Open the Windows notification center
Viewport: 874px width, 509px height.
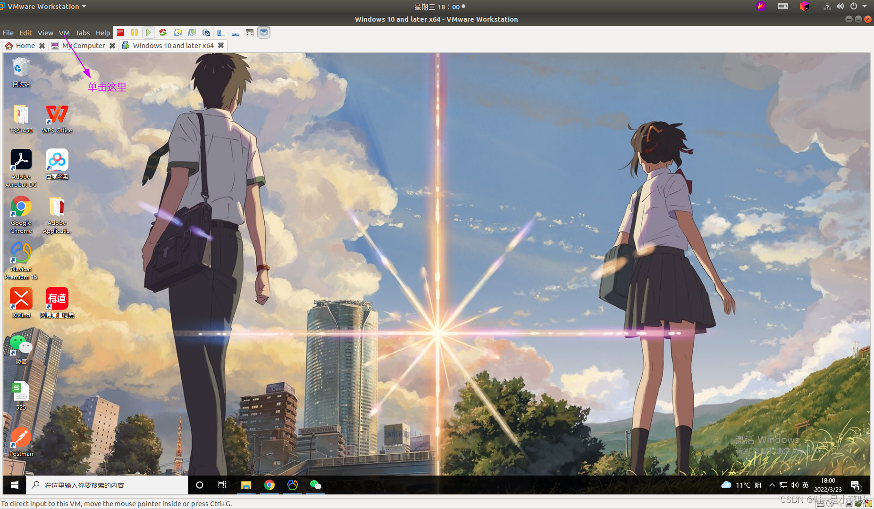[x=856, y=485]
